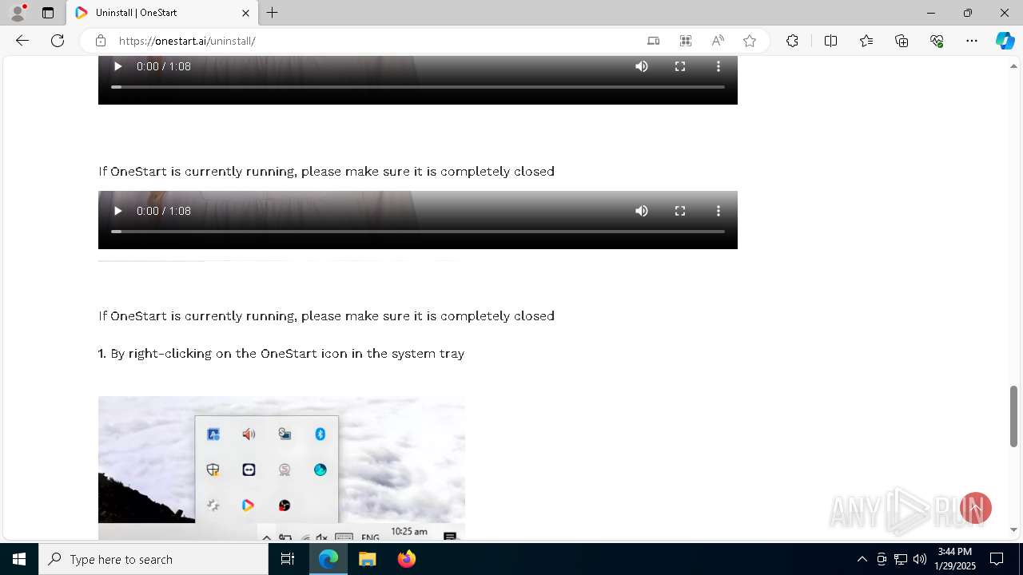Image resolution: width=1023 pixels, height=575 pixels.
Task: Open Task View on the taskbar
Action: (x=288, y=559)
